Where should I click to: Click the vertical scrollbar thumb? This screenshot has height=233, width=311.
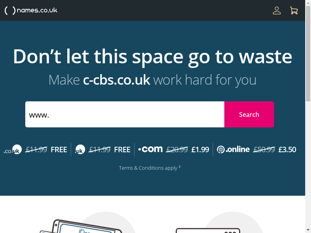pos(308,54)
